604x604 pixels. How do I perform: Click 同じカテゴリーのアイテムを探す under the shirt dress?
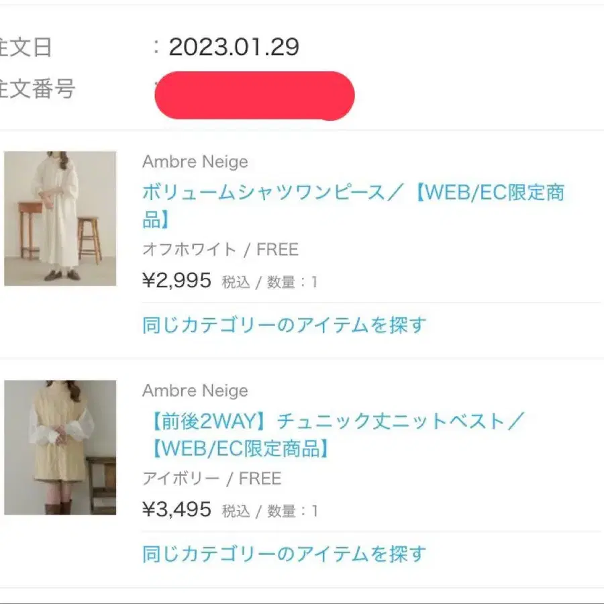click(x=285, y=325)
